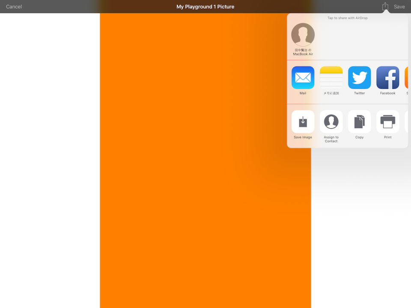Tap the title My Playground 1 Picture
This screenshot has width=411, height=308.
pos(205,6)
